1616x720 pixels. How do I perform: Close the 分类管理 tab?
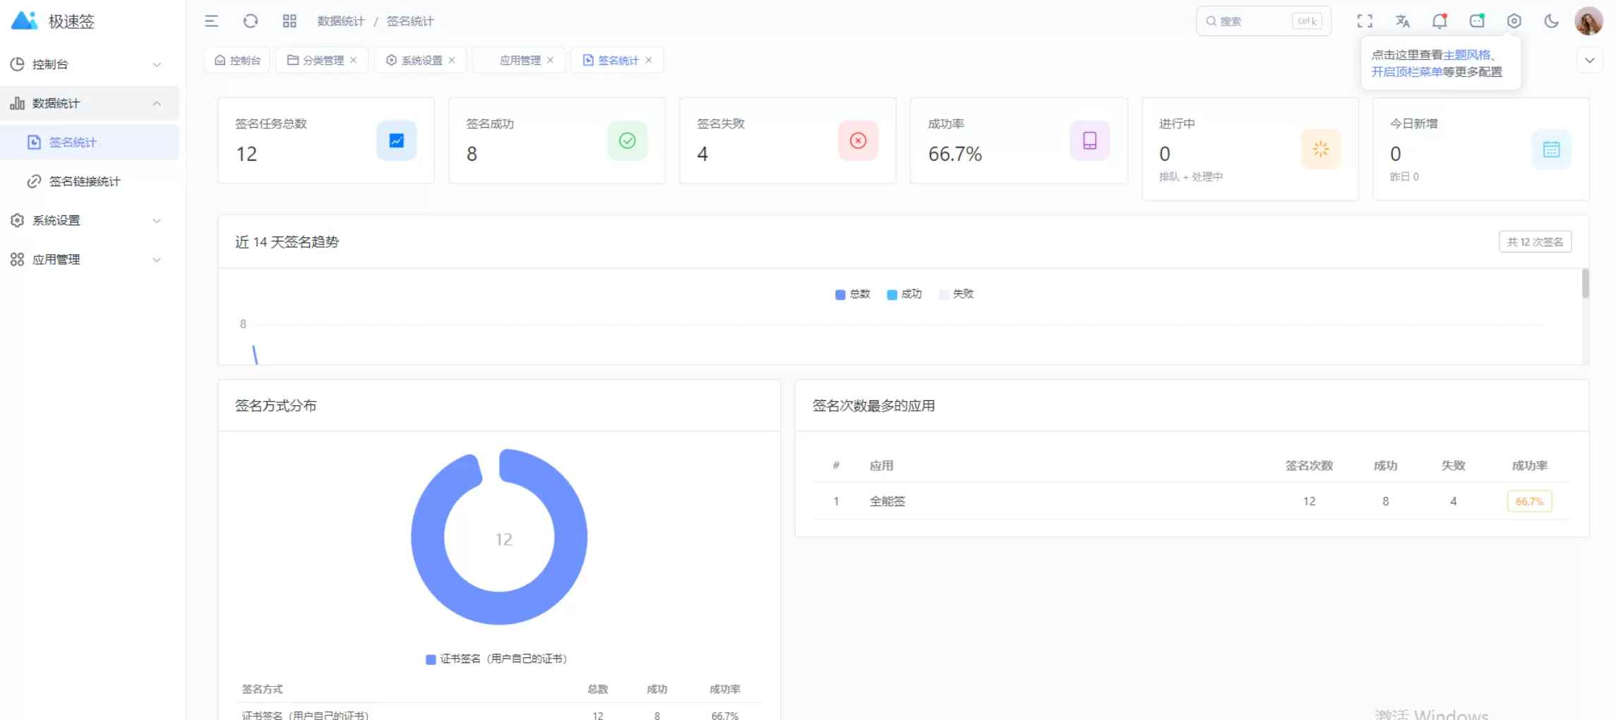pos(354,60)
